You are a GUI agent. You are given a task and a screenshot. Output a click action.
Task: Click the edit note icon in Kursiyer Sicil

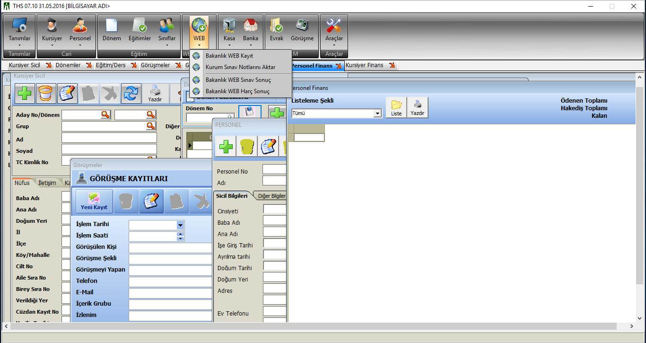67,93
